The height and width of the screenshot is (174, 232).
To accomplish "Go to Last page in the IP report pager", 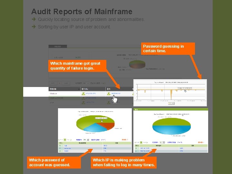I will [145, 142].
